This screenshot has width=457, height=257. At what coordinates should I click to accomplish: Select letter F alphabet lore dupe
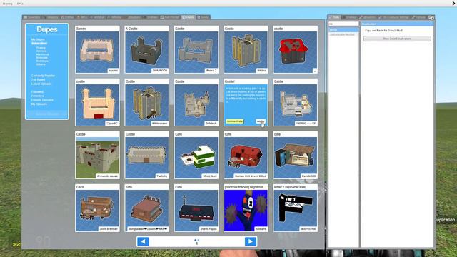[295, 208]
